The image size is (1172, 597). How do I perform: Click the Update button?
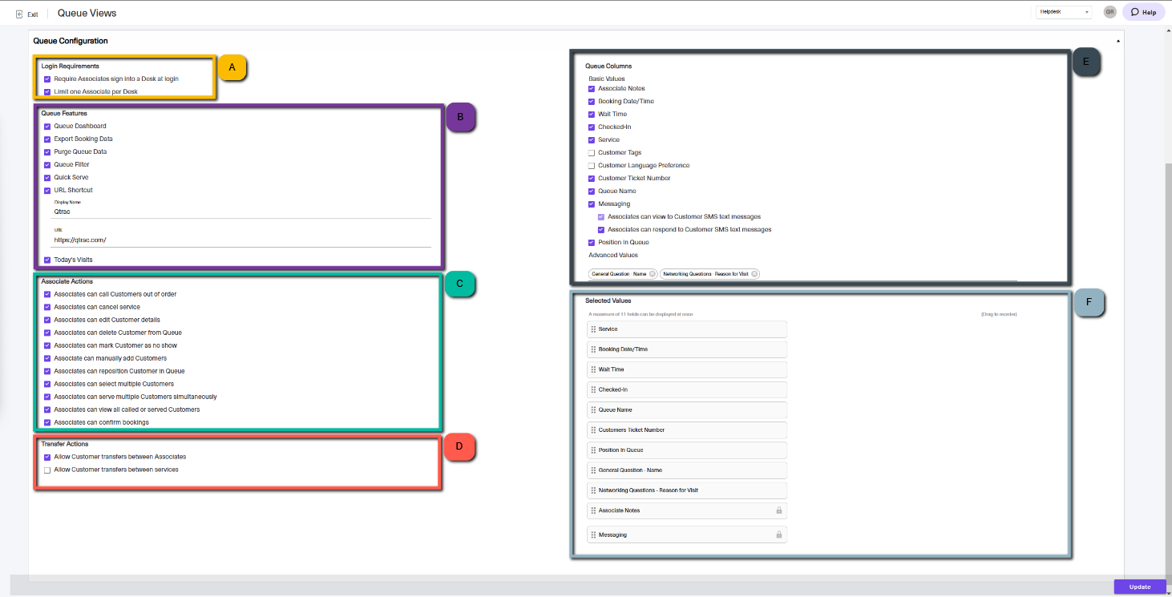(1140, 587)
